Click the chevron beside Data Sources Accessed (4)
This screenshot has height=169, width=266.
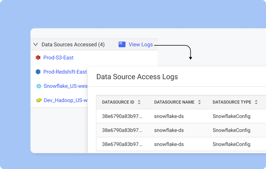(36, 44)
